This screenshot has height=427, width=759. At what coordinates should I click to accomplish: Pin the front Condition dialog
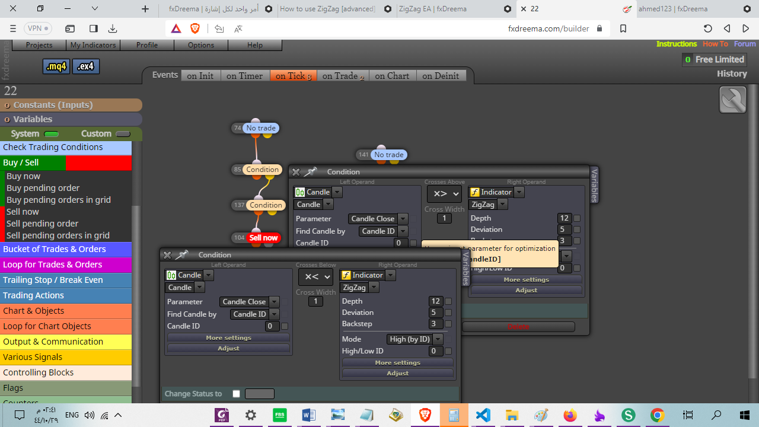coord(181,255)
